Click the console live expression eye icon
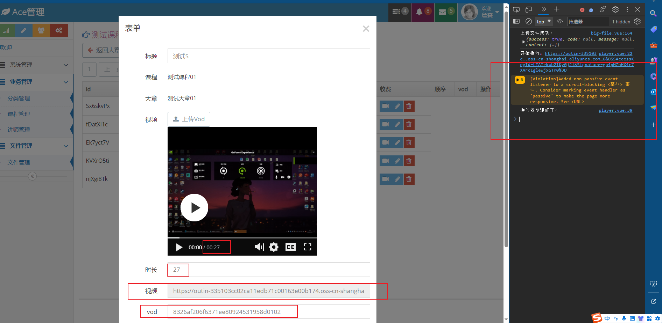 (560, 22)
